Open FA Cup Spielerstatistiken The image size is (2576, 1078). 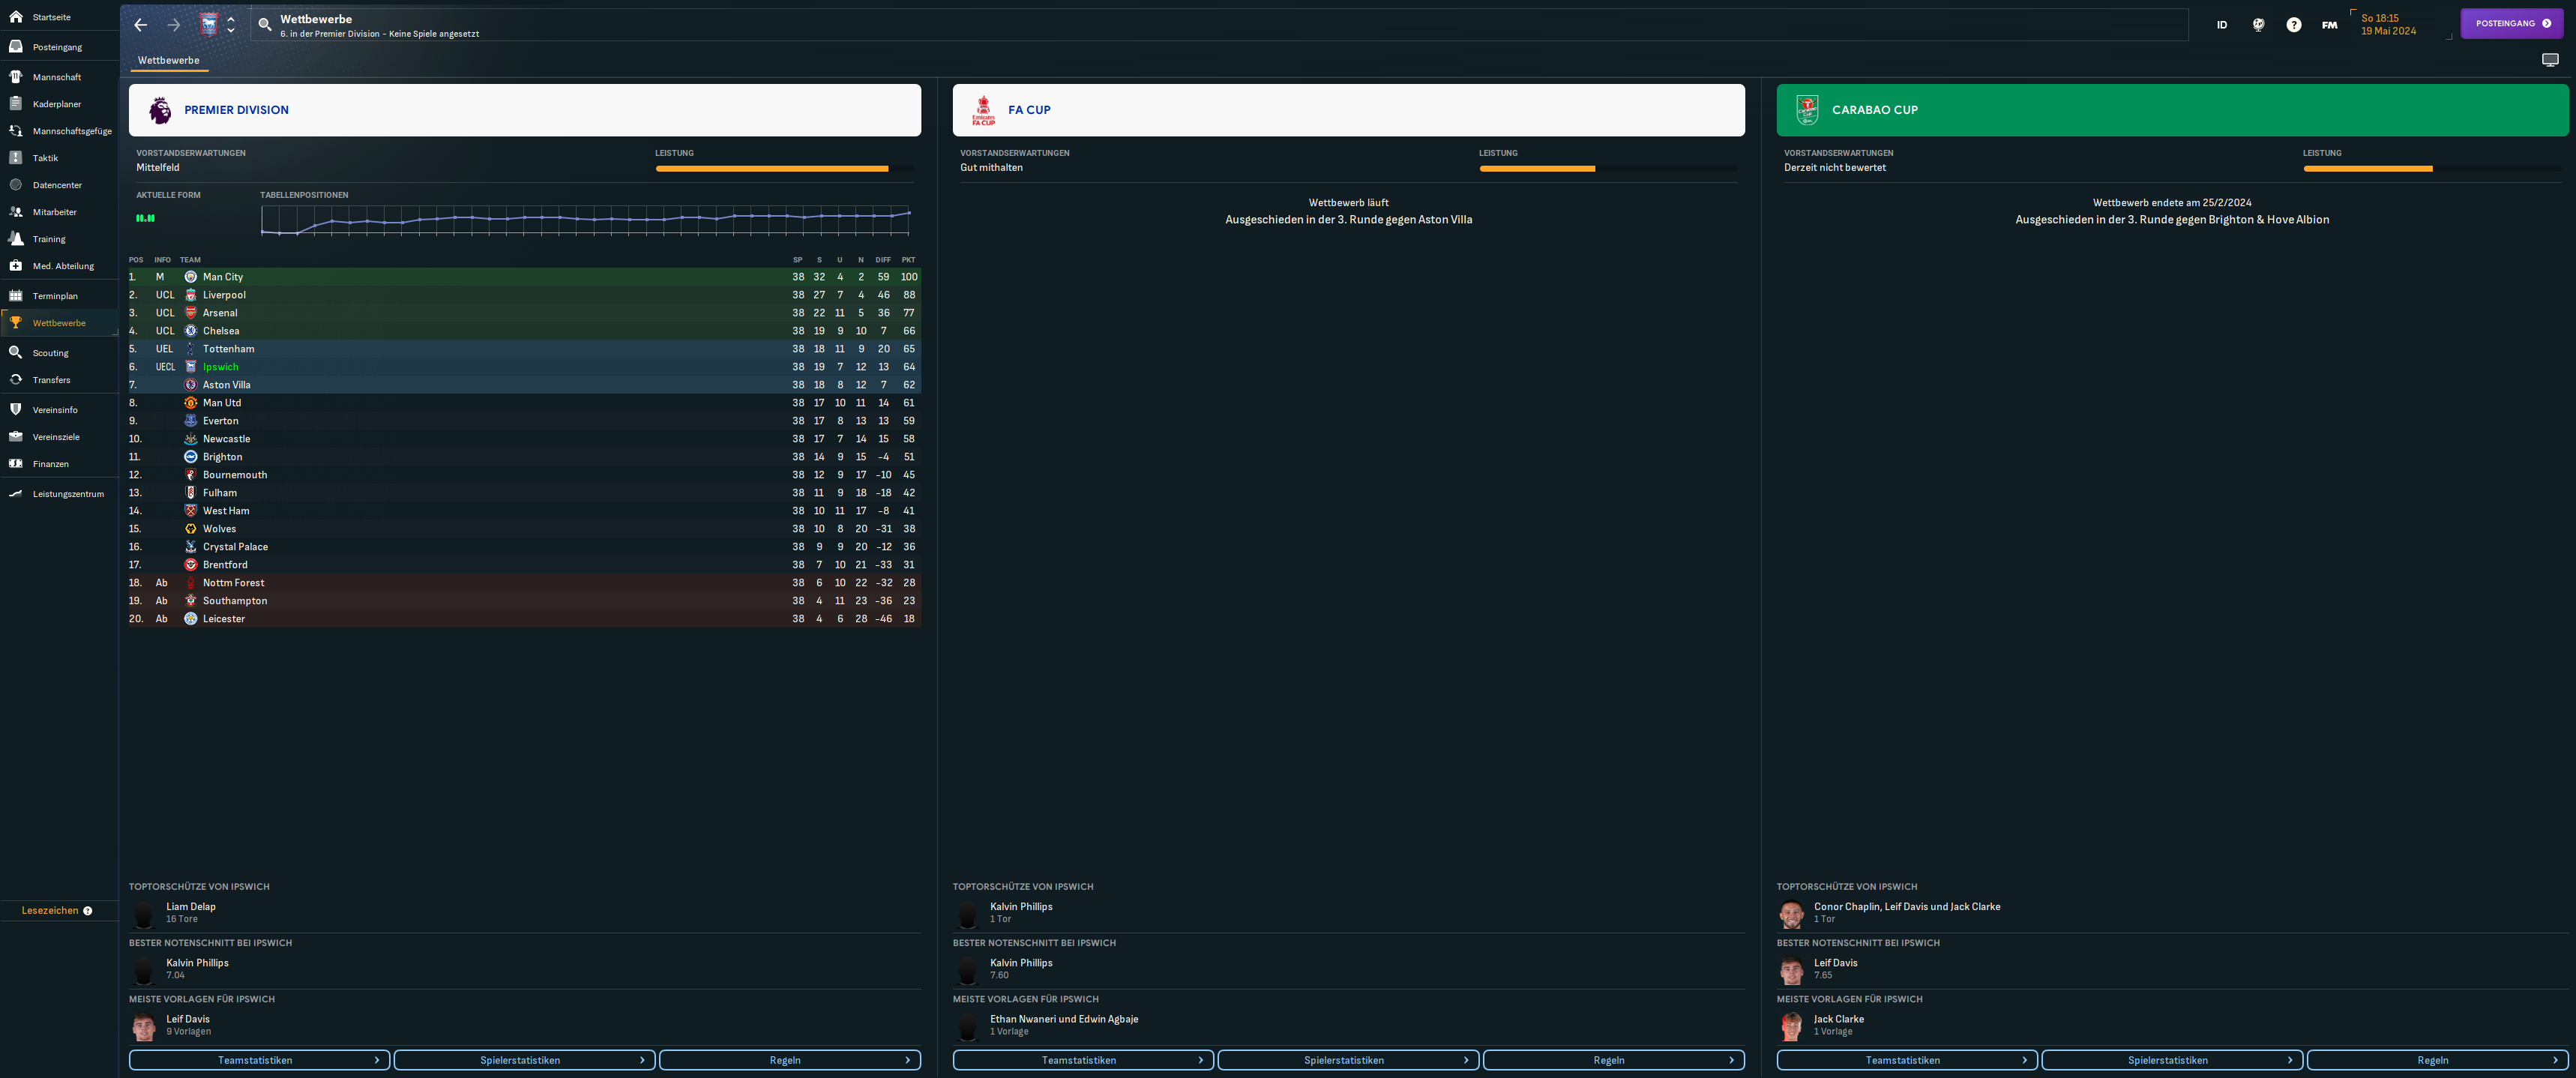coord(1349,1060)
